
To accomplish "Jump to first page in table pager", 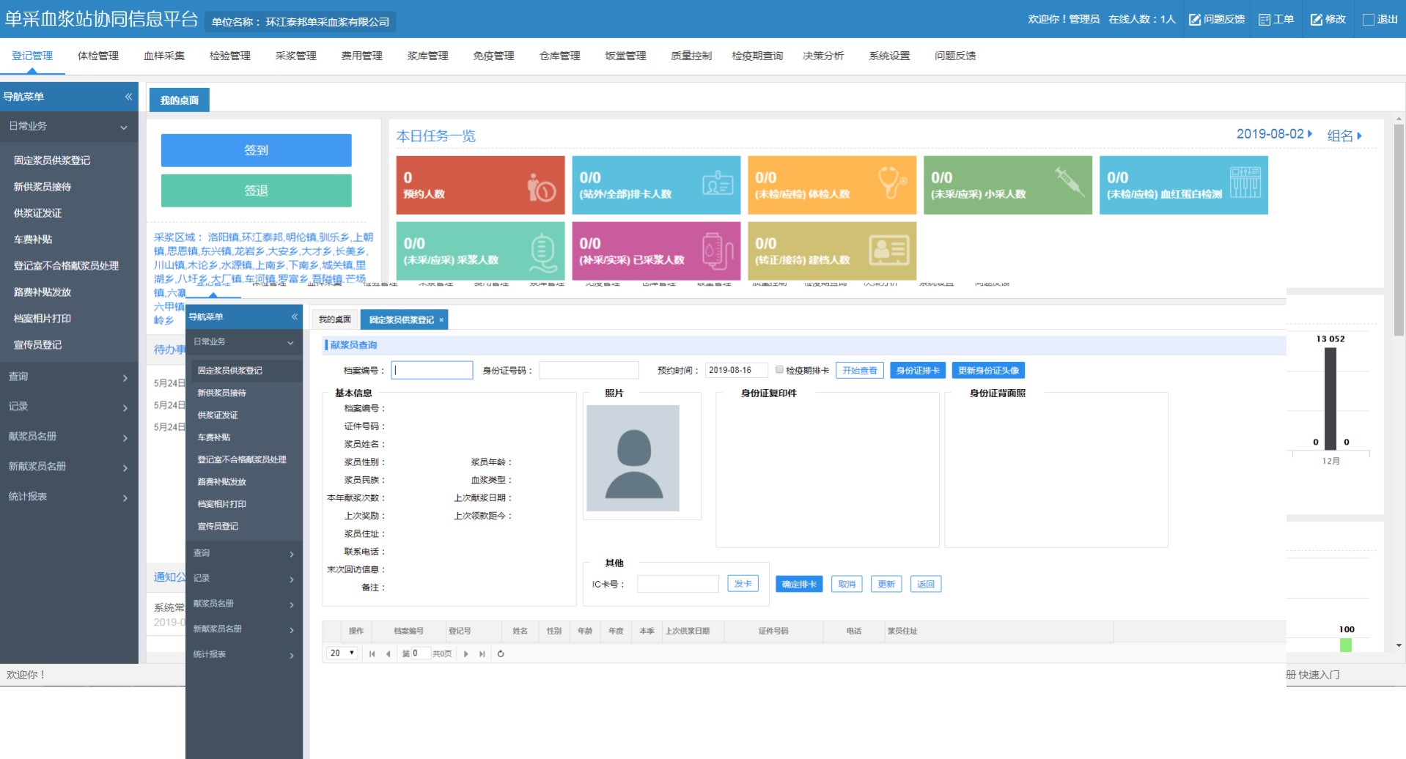I will click(x=372, y=654).
